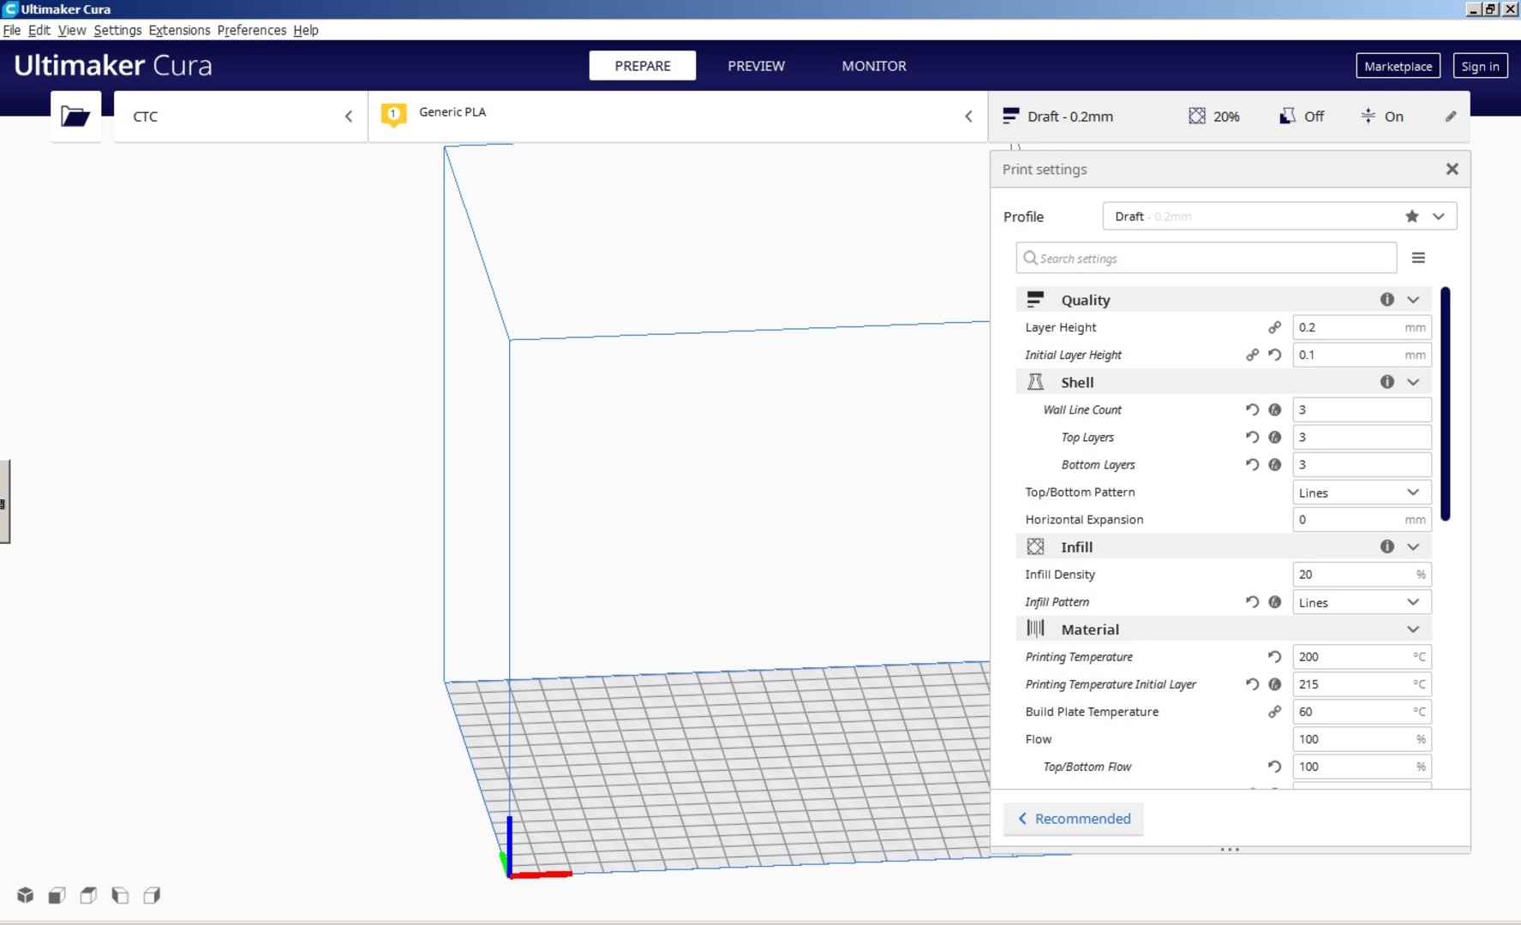Click the 20% infill summary
The image size is (1521, 925).
click(1214, 116)
